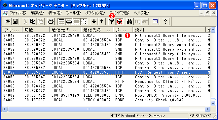This screenshot has height=120, width=218.
Task: Click the プ... protocol column header
Action: pyautogui.click(x=123, y=30)
